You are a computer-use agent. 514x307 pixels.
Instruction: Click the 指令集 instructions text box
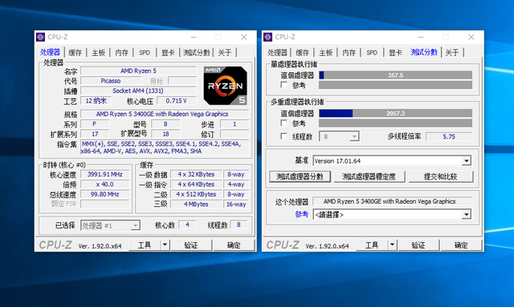165,147
